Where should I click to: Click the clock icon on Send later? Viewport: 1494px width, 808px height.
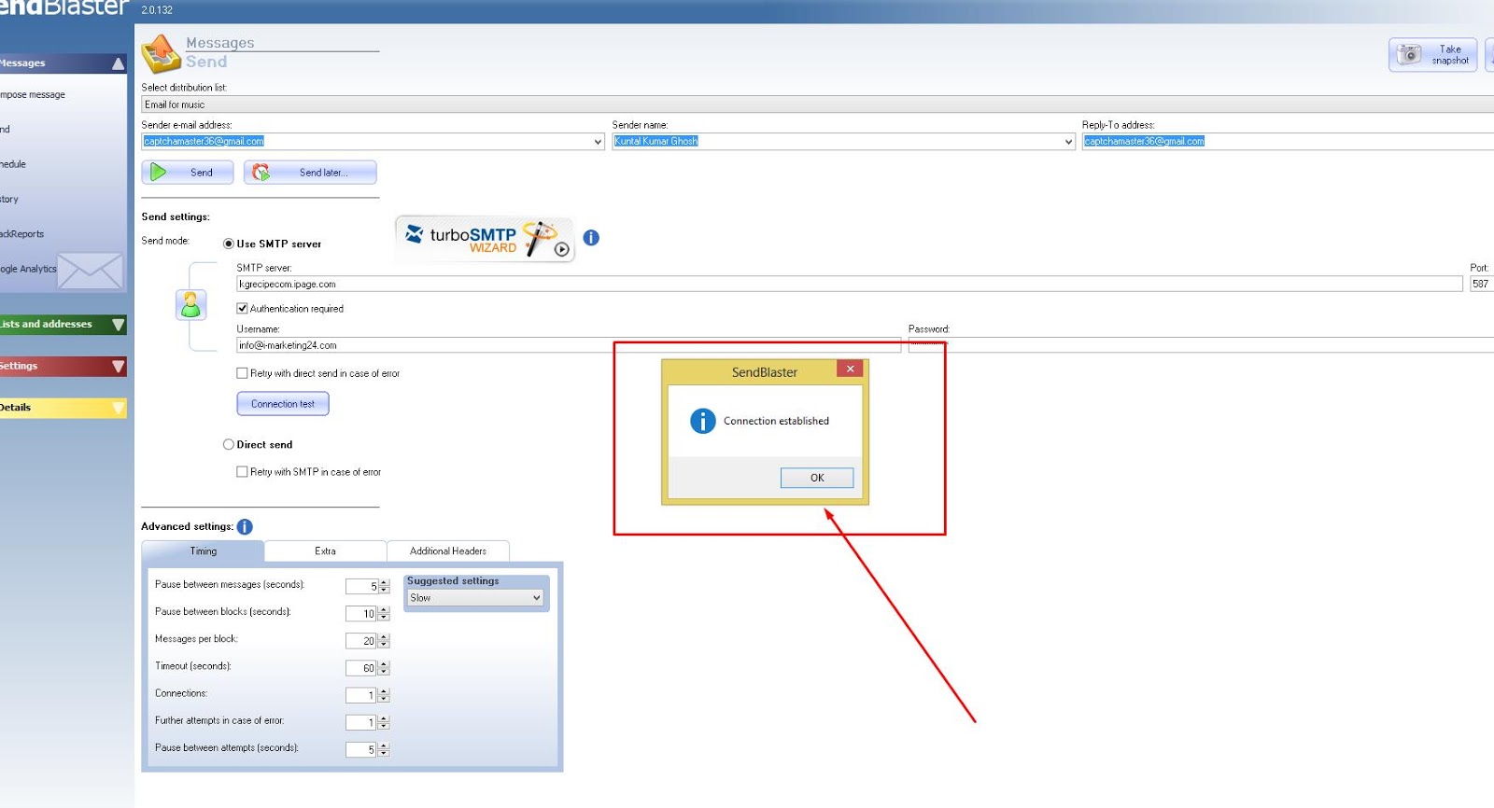tap(261, 172)
